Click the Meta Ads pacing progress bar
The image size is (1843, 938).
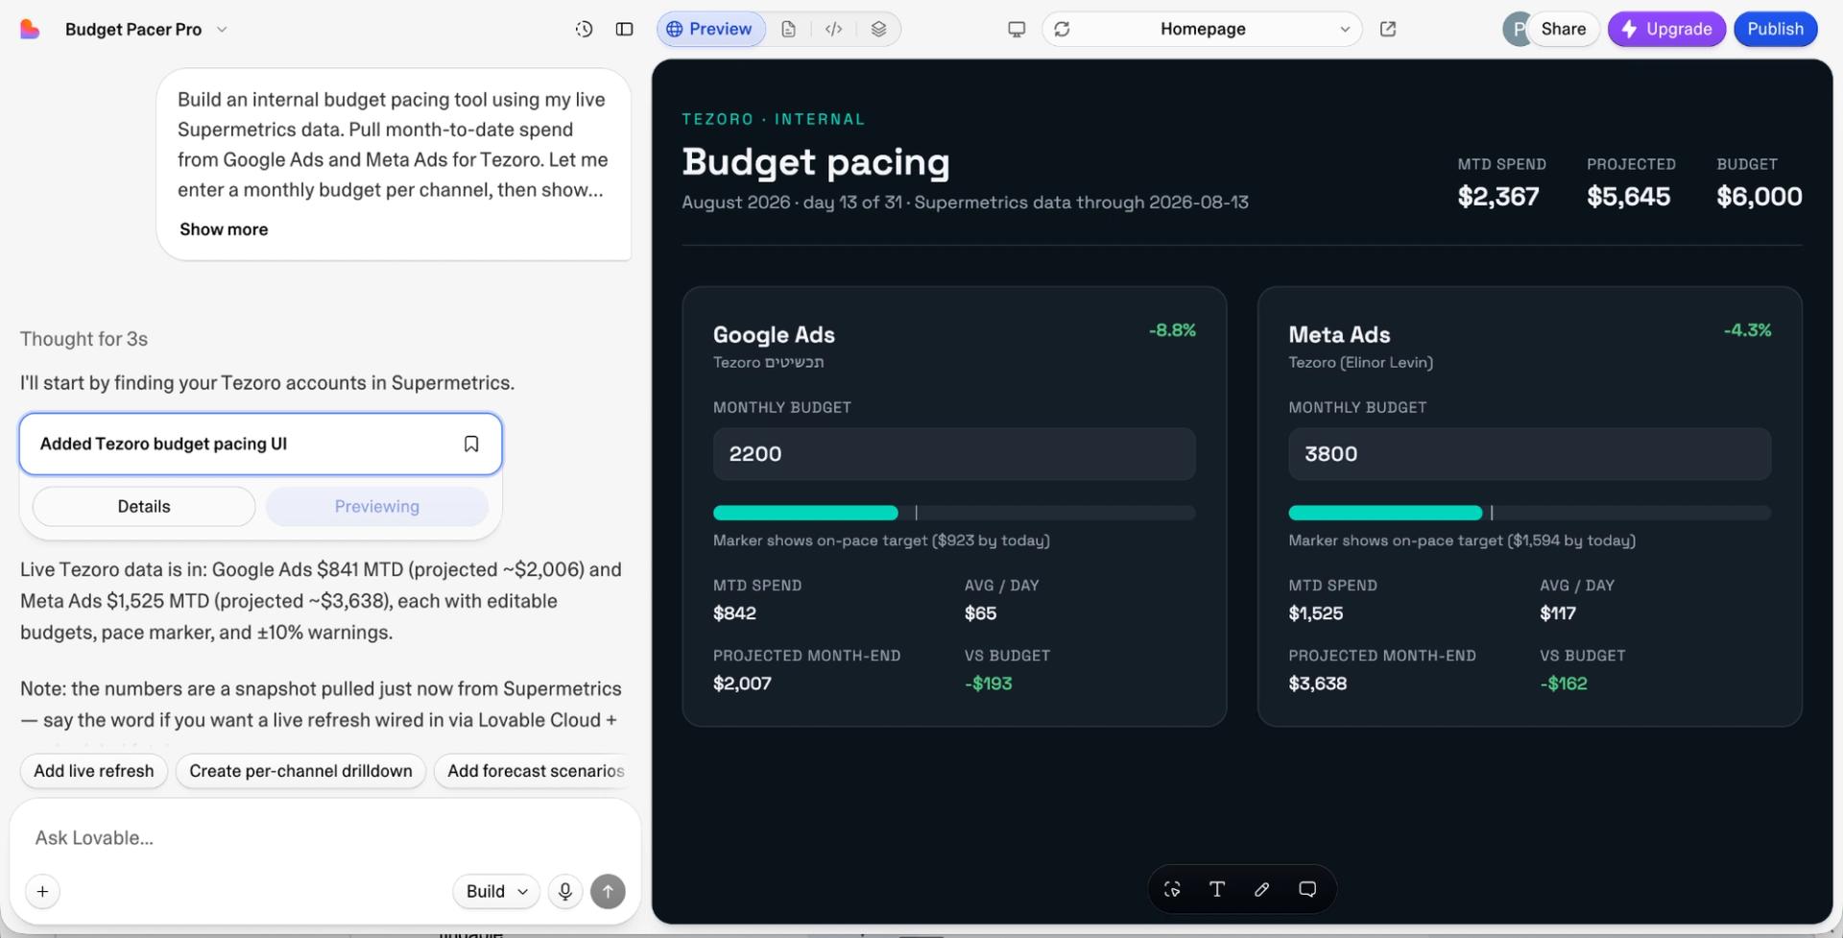tap(1529, 513)
